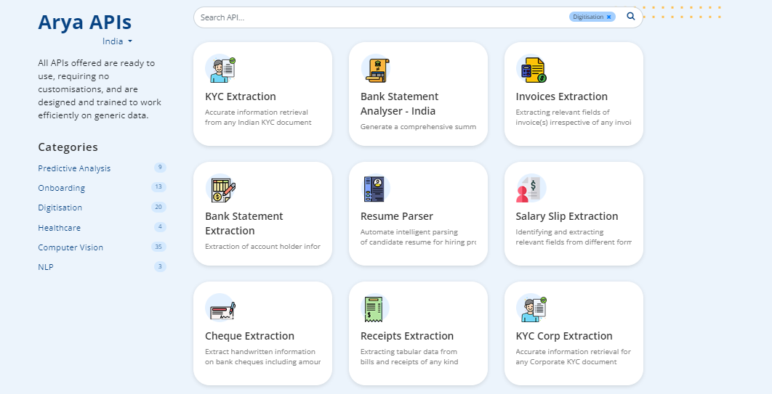
Task: Click the NLP count badge 3
Action: click(x=160, y=267)
